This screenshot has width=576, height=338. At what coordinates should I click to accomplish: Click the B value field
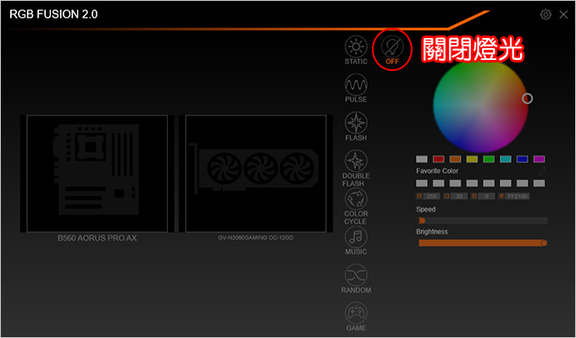coord(486,197)
